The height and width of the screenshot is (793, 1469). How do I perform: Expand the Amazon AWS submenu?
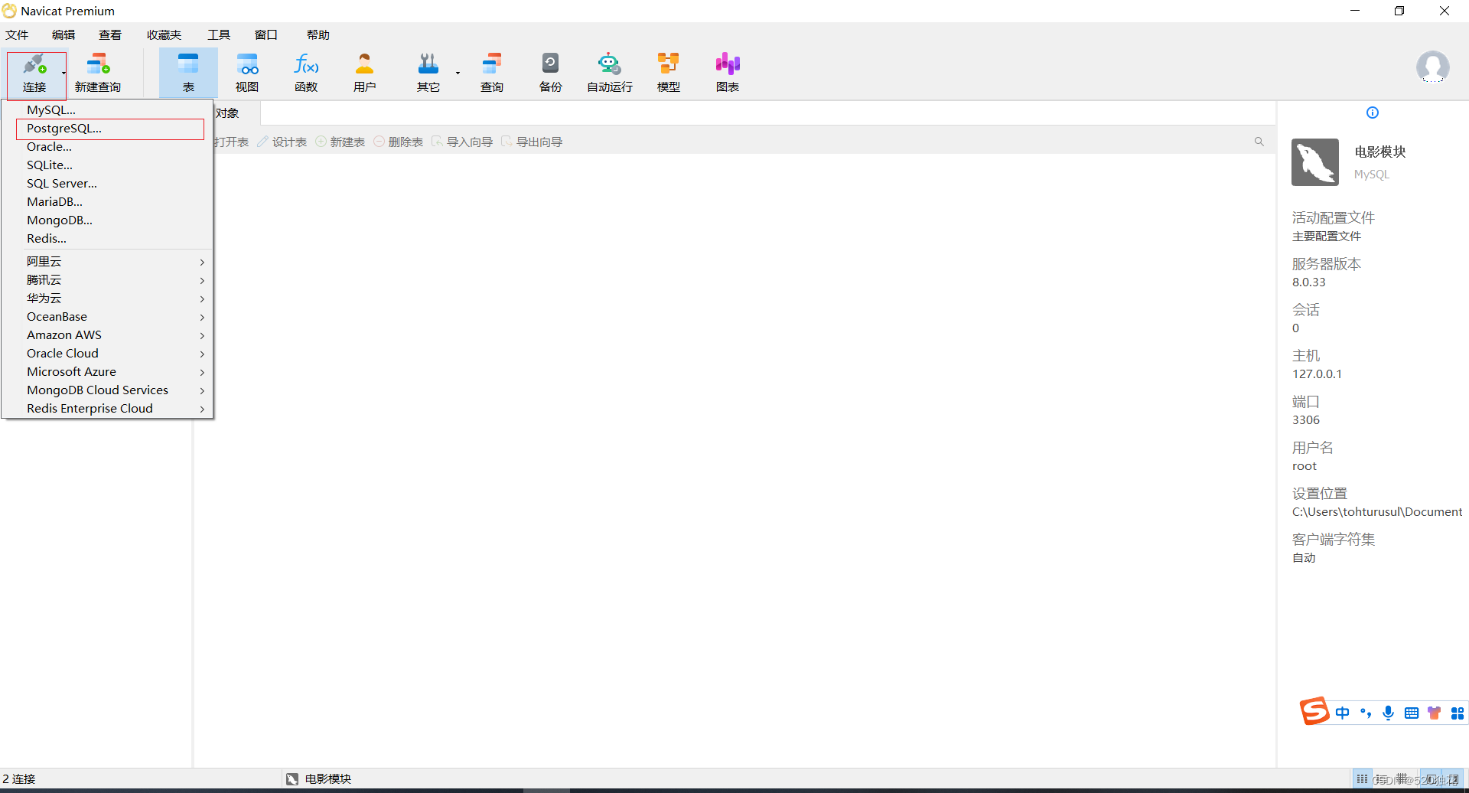pyautogui.click(x=107, y=335)
